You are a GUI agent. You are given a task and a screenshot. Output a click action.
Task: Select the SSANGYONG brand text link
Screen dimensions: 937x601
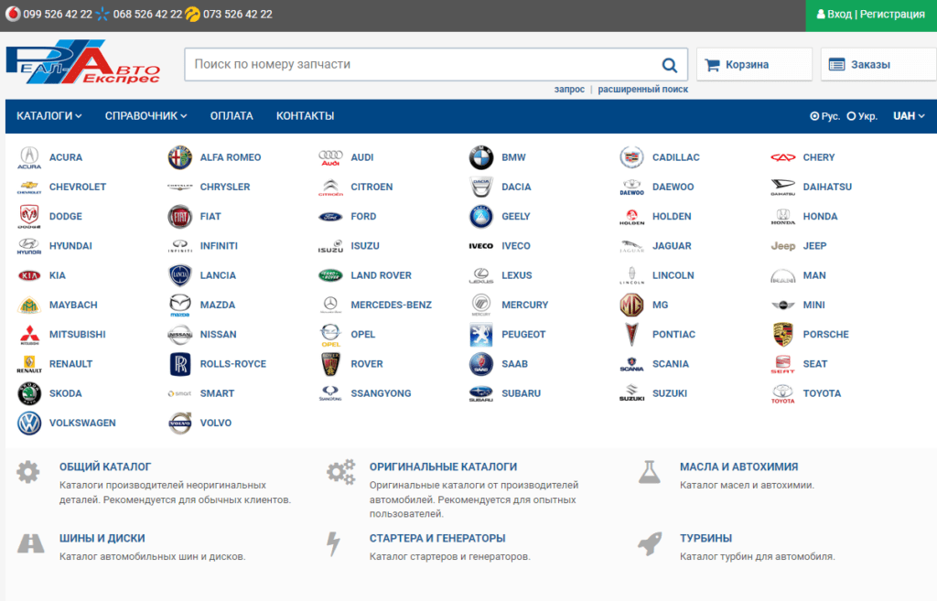pos(381,393)
